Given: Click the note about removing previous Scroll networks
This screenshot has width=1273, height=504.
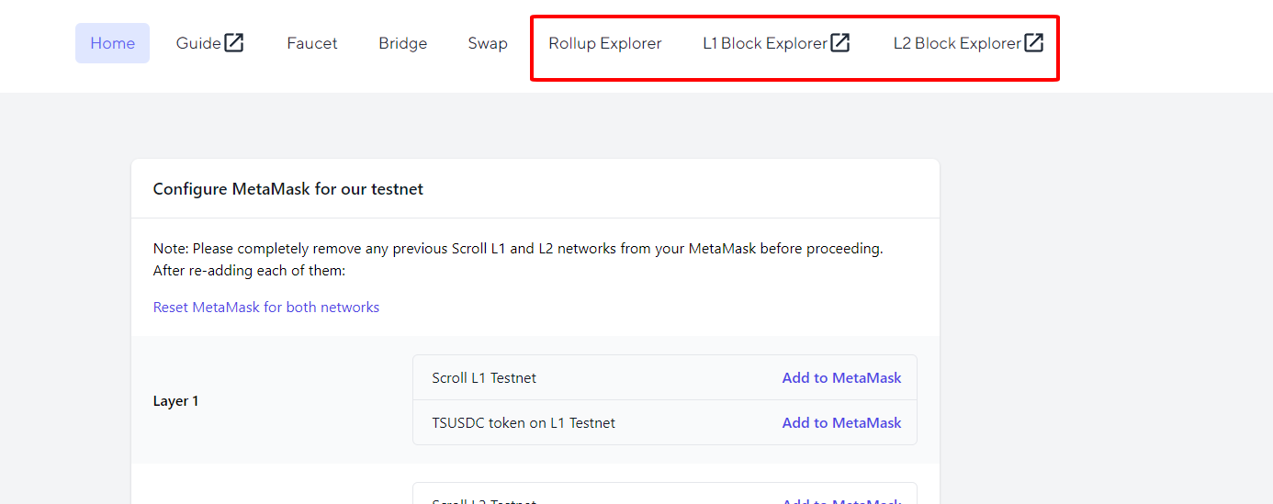Looking at the screenshot, I should (x=518, y=260).
